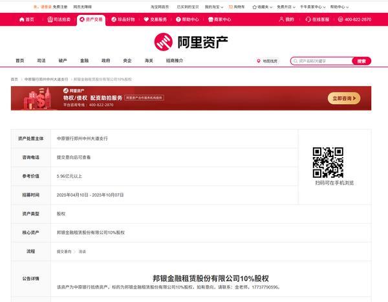Image resolution: width=388 pixels, height=302 pixels.
Task: Click the QR code image
Action: [x=328, y=162]
